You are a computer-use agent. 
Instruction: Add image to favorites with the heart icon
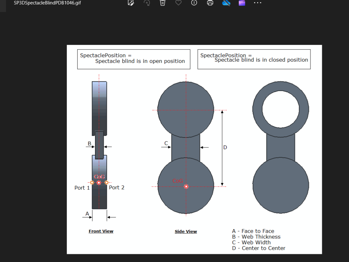pos(178,3)
